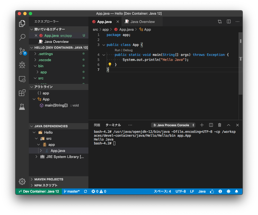Open the Remote Explorer view
The width and height of the screenshot is (258, 215).
tap(22, 79)
